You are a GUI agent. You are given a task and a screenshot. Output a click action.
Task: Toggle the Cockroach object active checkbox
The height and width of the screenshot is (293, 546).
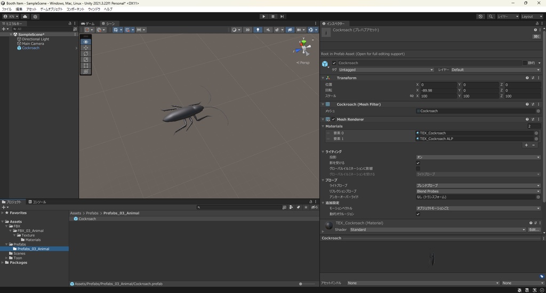(334, 63)
